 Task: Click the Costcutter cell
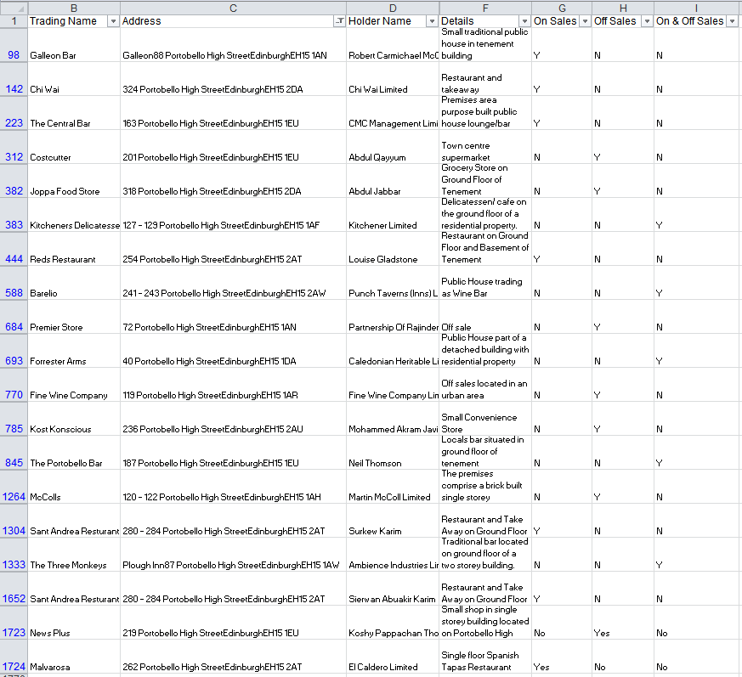point(74,147)
